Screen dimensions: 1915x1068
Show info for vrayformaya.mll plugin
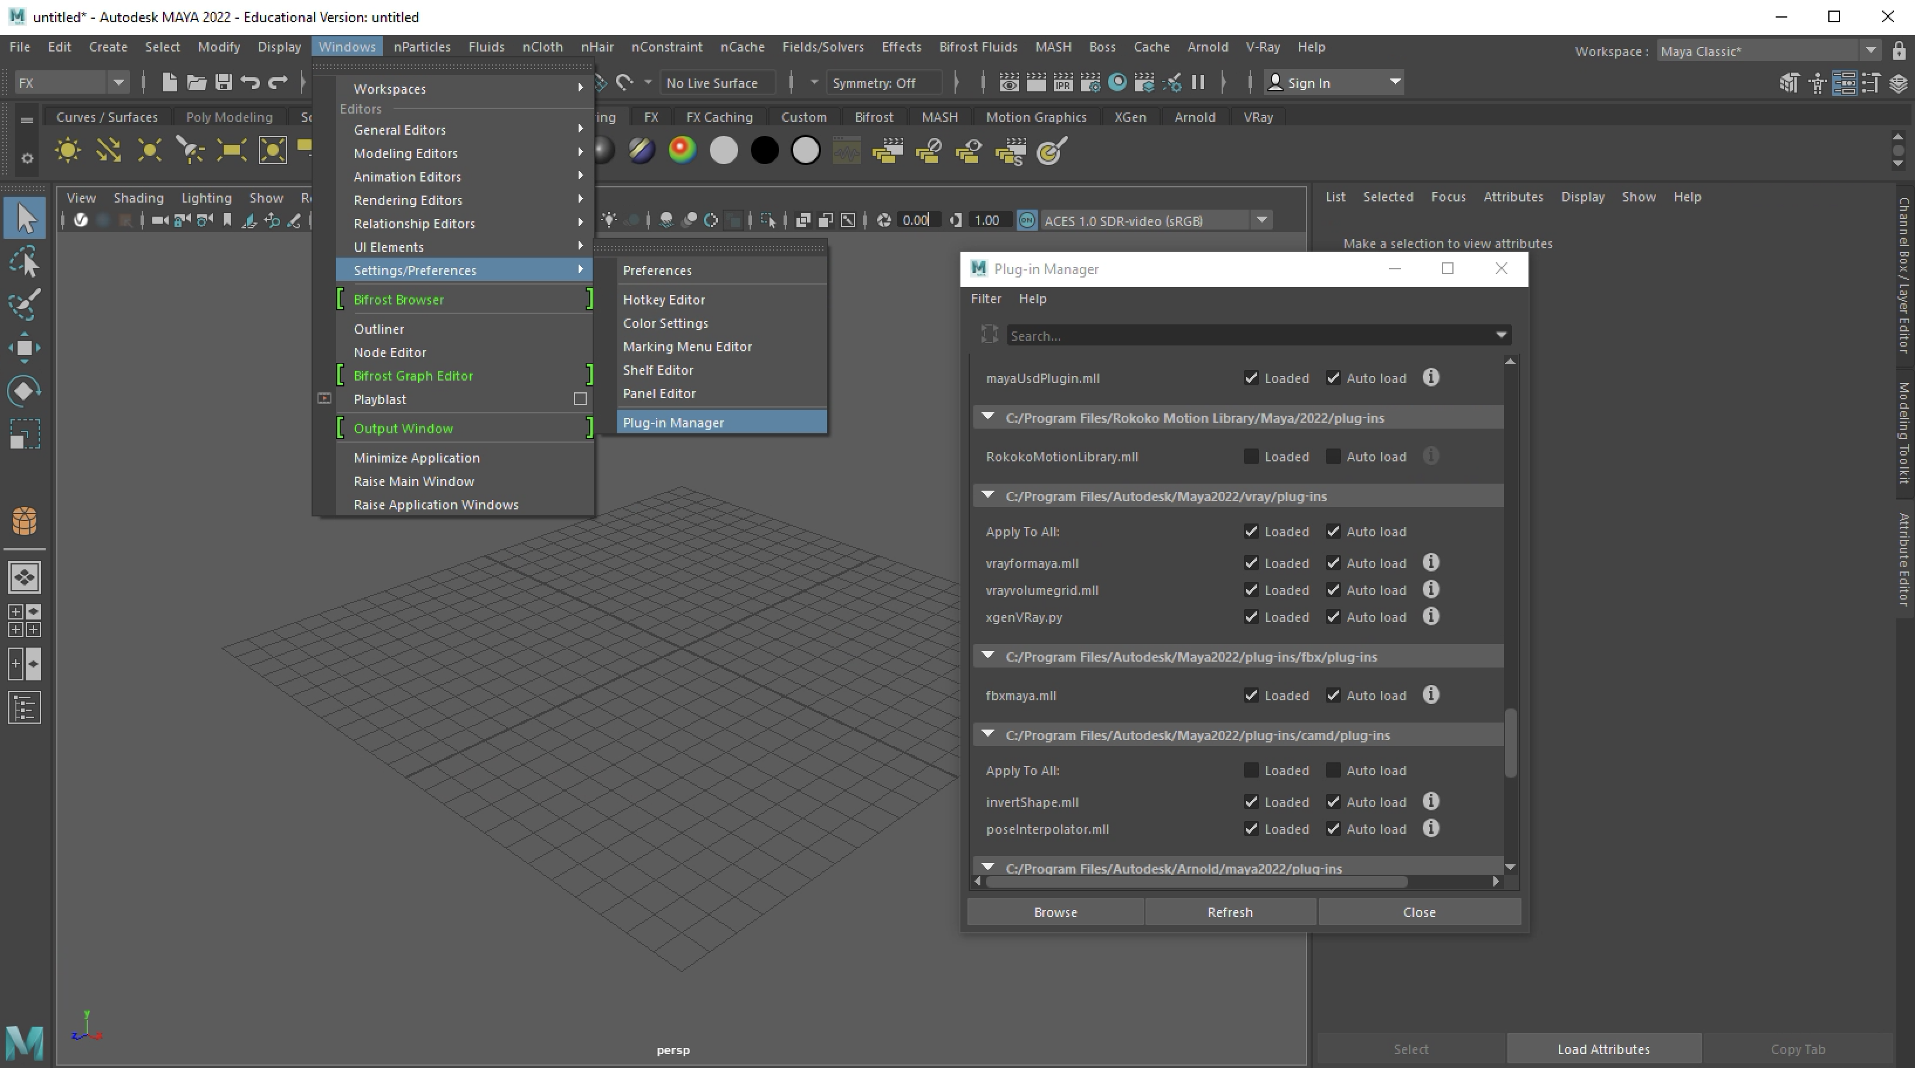1430,563
